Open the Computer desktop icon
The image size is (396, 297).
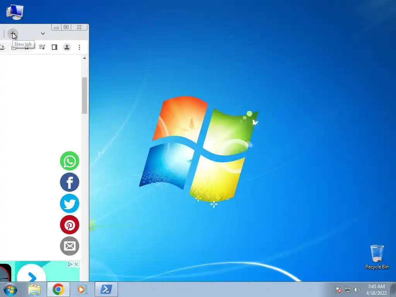[15, 12]
